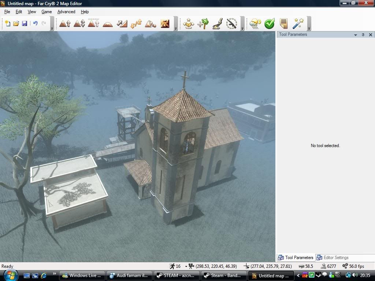Expand object toolbar overflow options

[242, 29]
